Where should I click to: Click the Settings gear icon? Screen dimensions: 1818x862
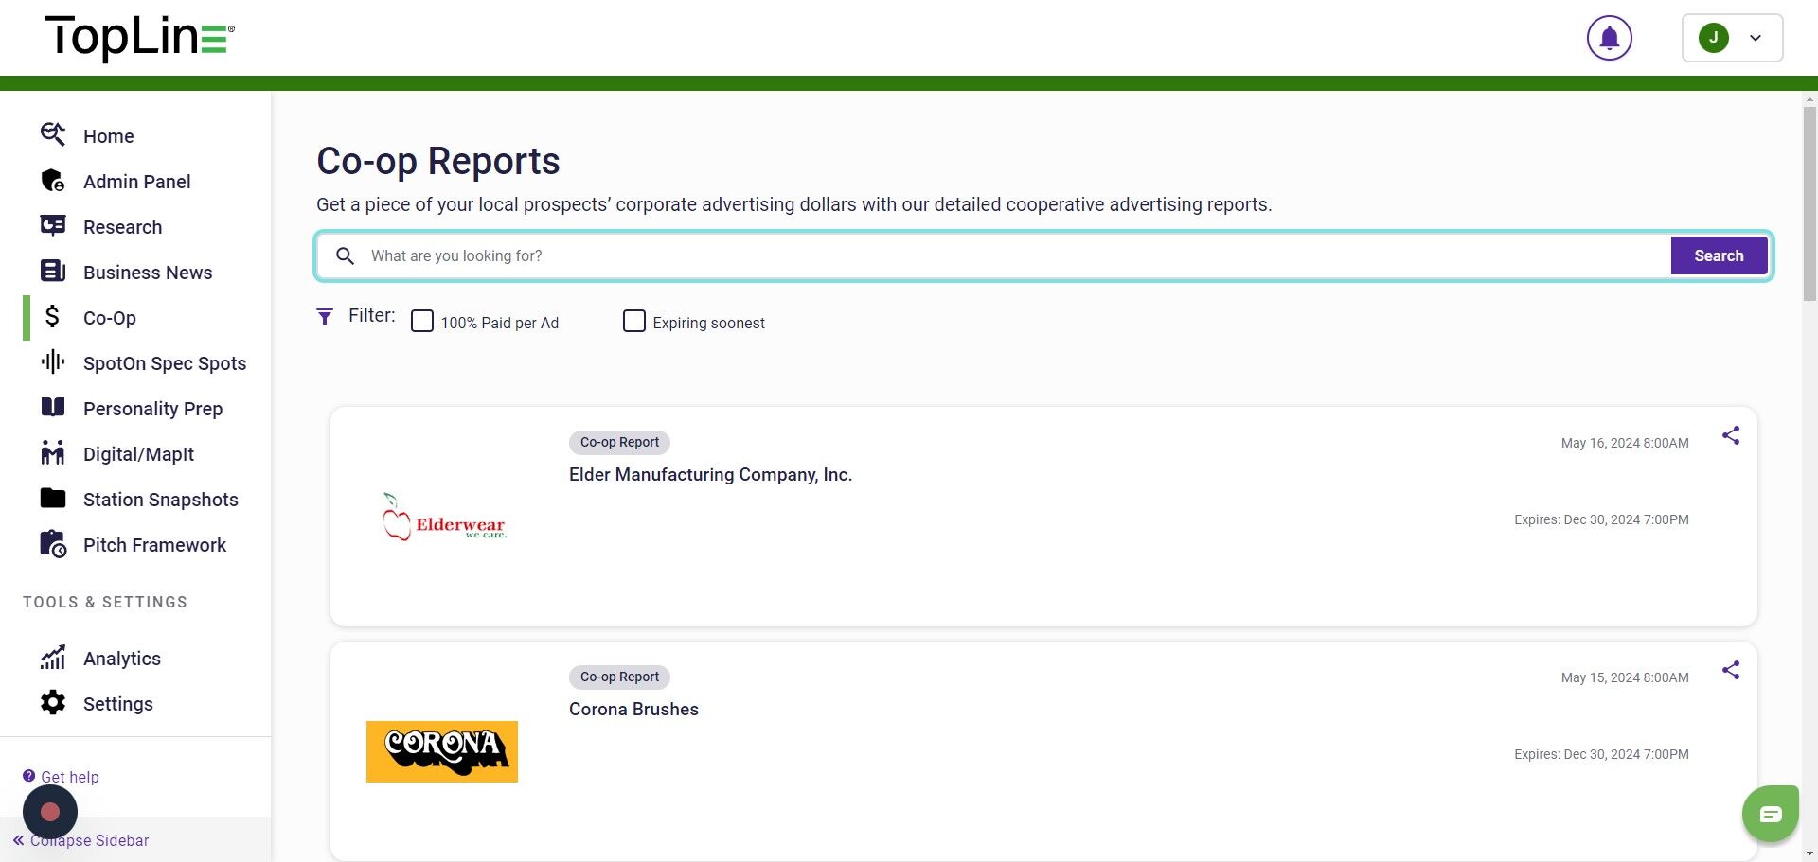click(x=53, y=703)
